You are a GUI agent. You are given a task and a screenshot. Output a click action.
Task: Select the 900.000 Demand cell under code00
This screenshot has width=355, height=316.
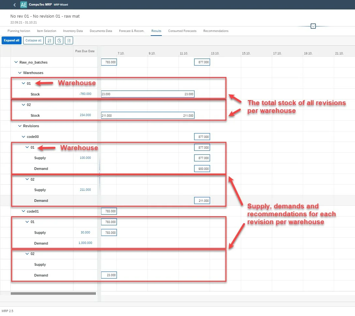[x=202, y=169]
